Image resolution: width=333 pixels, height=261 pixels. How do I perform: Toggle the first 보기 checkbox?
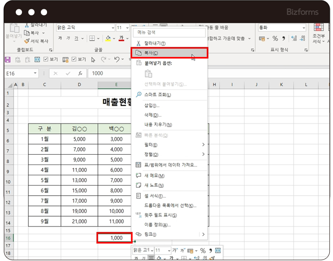[46, 59]
